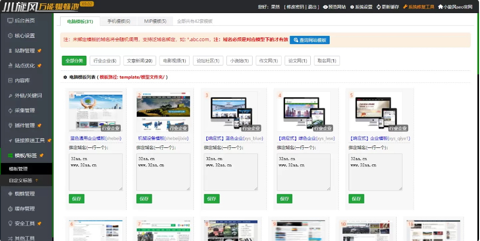Screen dimensions: 480x241
Task: Click domain textarea under 绿色企业 template
Action: (304, 172)
